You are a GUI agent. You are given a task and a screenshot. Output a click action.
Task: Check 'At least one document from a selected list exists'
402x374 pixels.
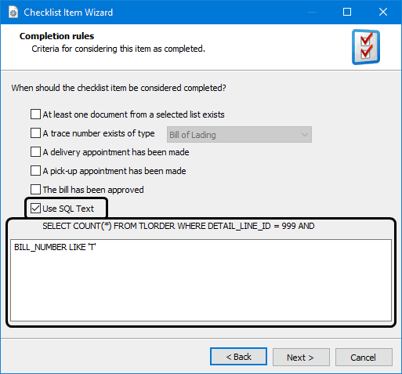point(35,114)
